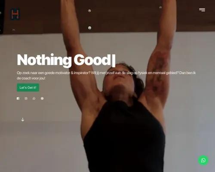Screen dimensions: 215x172
Task: Start chat via floating green WhatsApp bubble
Action: click(x=203, y=160)
